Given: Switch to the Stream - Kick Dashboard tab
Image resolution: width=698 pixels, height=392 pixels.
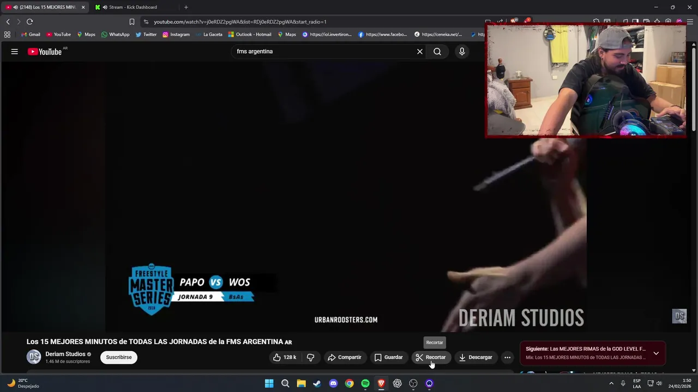Looking at the screenshot, I should pyautogui.click(x=133, y=7).
